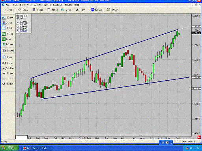Switch chart style to Kagi
The height and width of the screenshot is (151, 202).
click(x=7, y=84)
